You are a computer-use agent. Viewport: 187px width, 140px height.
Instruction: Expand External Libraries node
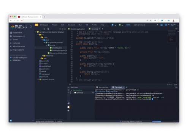click(38, 79)
